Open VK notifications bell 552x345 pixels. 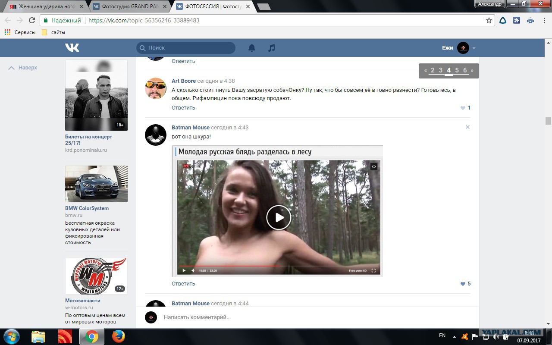click(252, 48)
